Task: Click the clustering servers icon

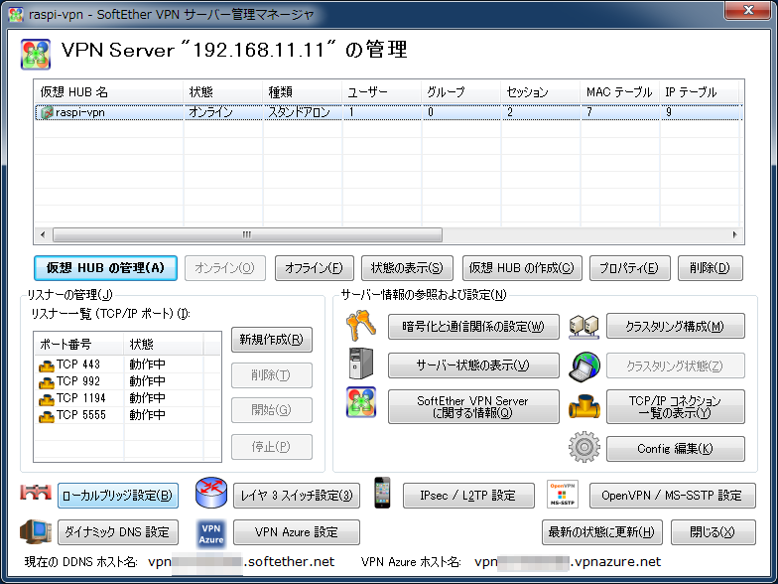Action: click(583, 327)
